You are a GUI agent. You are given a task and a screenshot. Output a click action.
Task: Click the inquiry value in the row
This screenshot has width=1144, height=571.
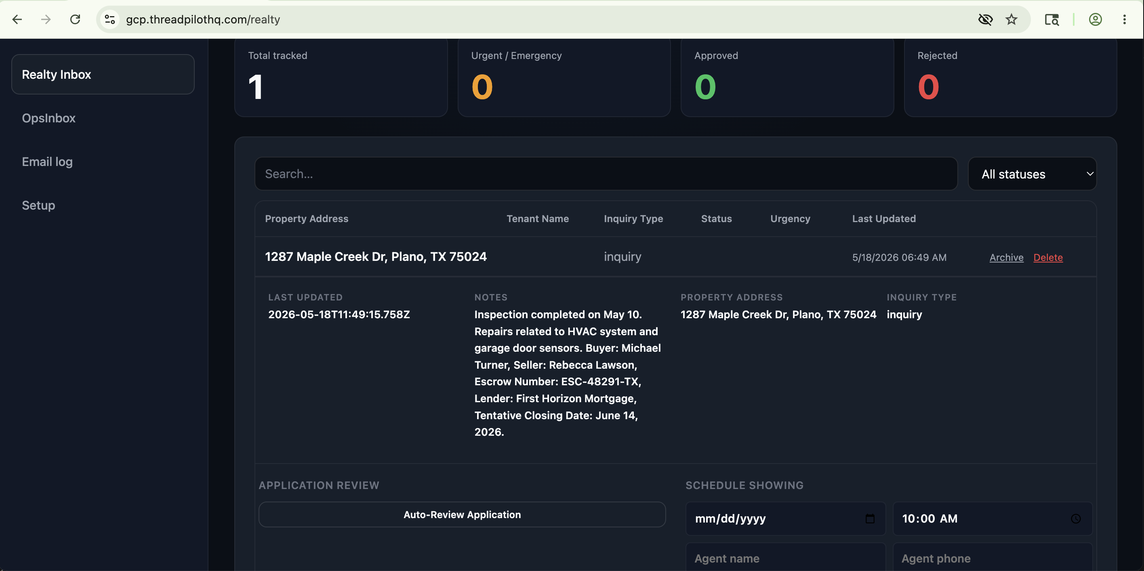pos(622,257)
